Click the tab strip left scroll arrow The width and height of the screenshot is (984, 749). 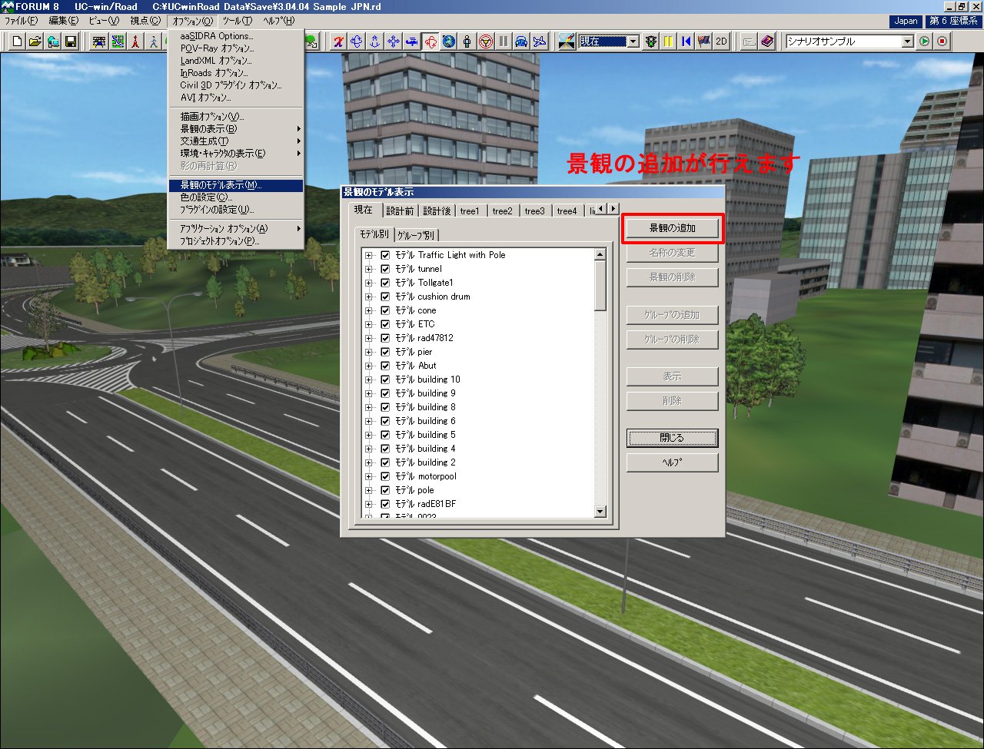tap(602, 208)
